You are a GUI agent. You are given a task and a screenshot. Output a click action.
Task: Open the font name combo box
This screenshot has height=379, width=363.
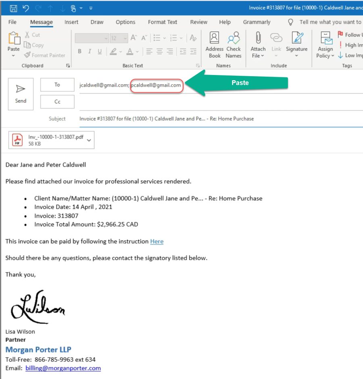(x=92, y=38)
